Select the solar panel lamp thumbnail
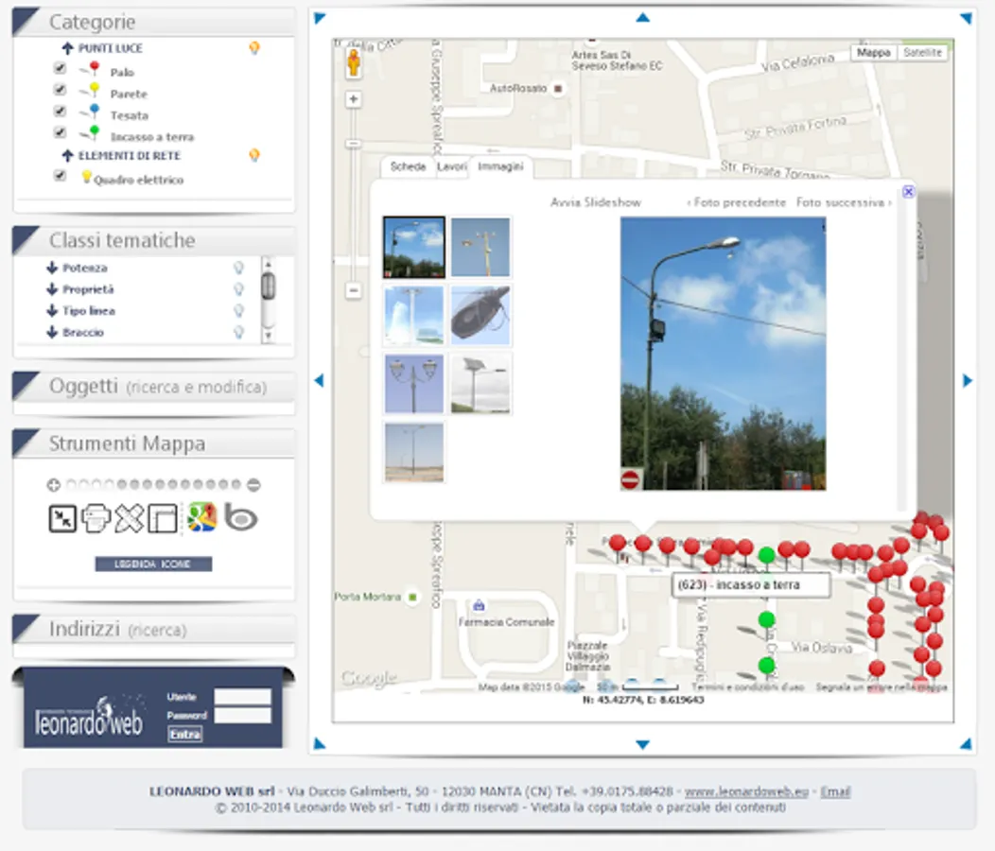The width and height of the screenshot is (995, 851). (x=480, y=384)
